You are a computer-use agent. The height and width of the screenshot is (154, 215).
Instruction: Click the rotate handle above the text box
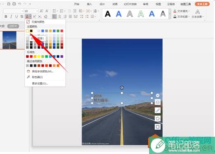coord(122,87)
